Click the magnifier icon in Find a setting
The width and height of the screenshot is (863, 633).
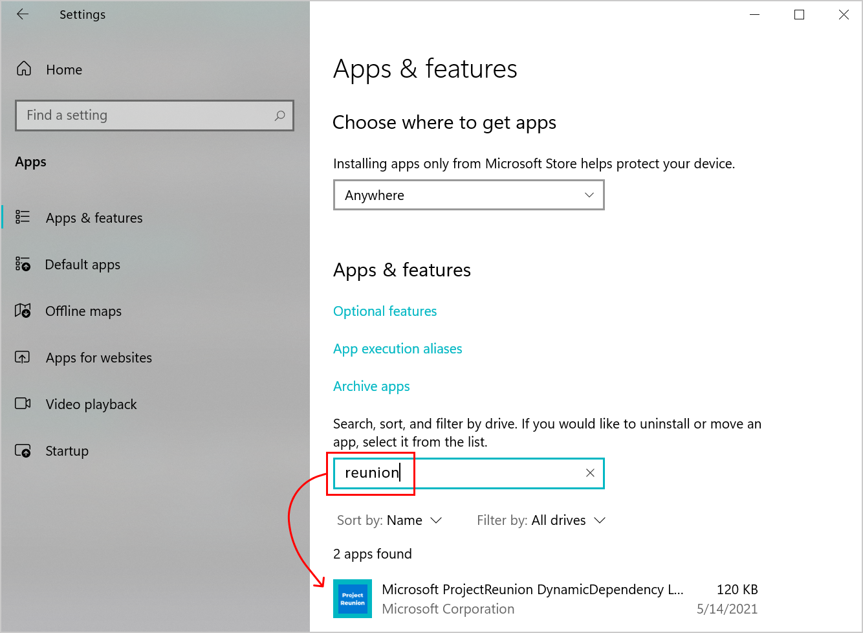pos(279,115)
